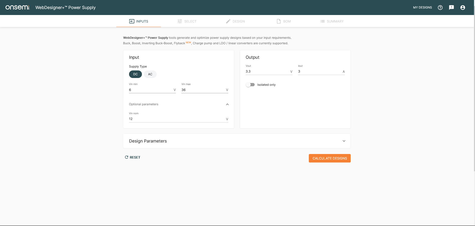
Task: Expand the Design Parameters panel
Action: [344, 141]
